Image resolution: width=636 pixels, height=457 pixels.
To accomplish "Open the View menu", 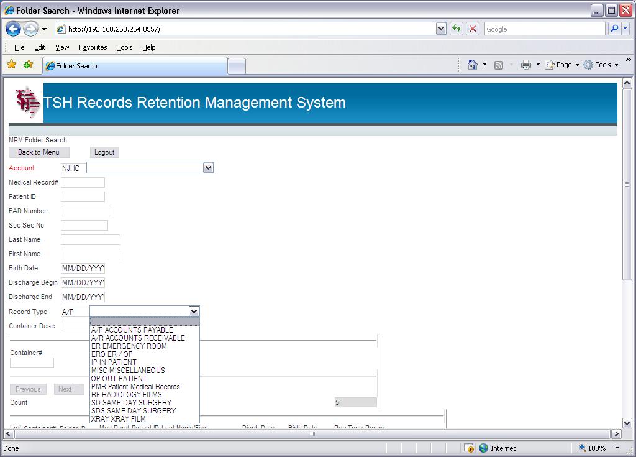I will click(62, 47).
